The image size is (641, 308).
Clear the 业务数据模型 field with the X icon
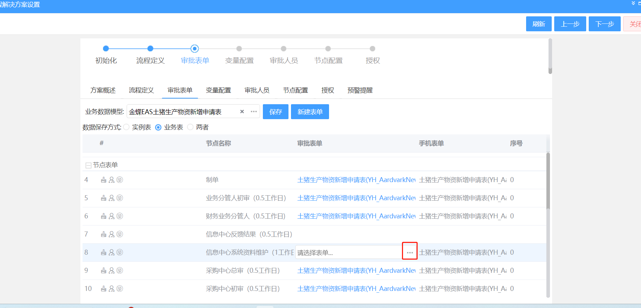(242, 112)
